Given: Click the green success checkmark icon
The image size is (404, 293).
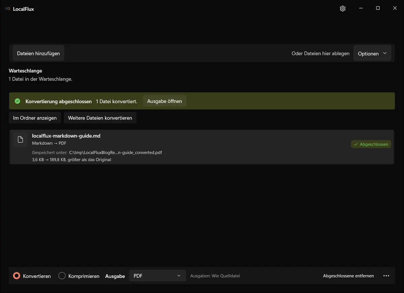Looking at the screenshot, I should click(x=18, y=101).
